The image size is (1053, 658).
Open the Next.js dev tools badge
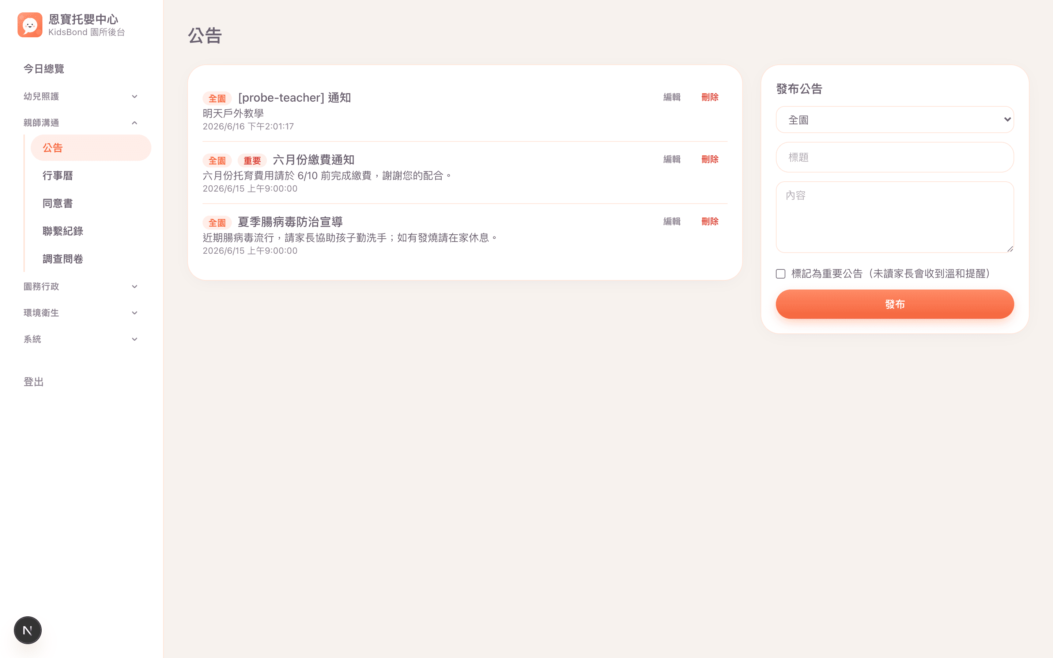pos(28,630)
